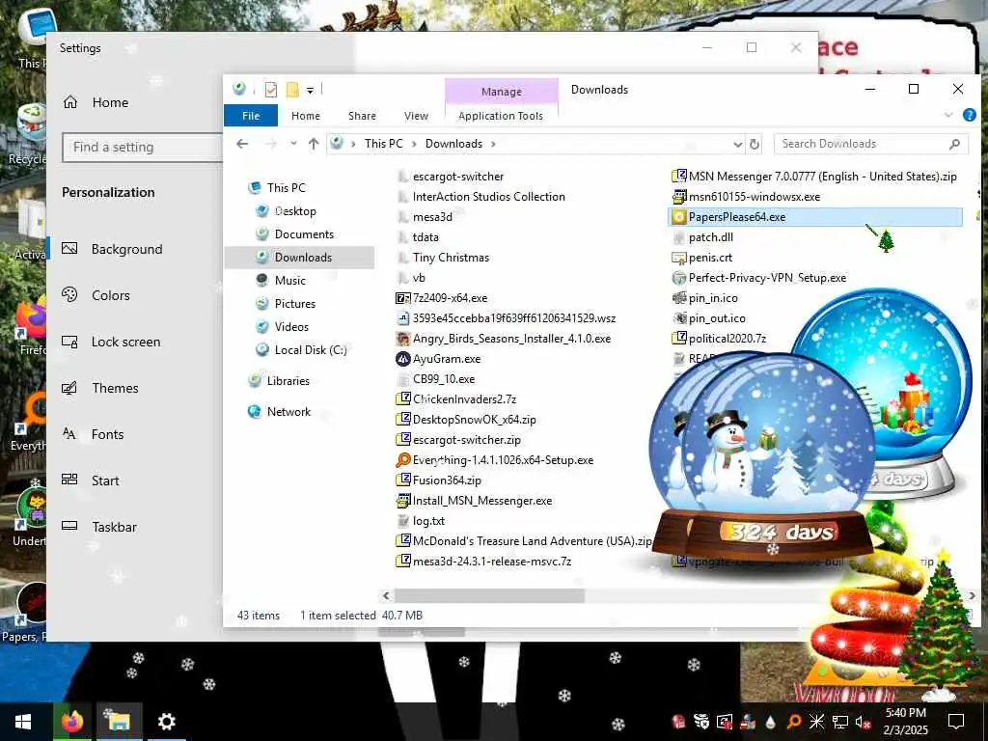
Task: Select Network in navigation pane
Action: click(288, 412)
